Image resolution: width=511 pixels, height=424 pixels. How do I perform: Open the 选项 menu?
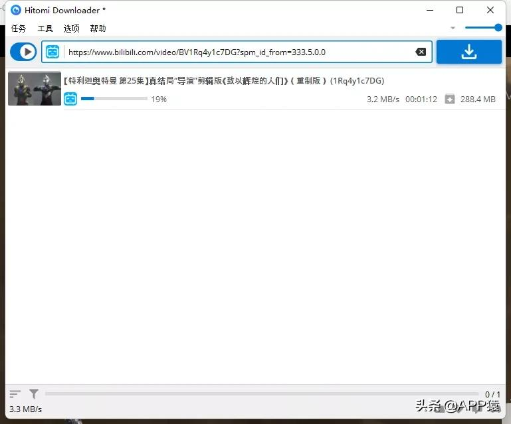click(x=71, y=29)
